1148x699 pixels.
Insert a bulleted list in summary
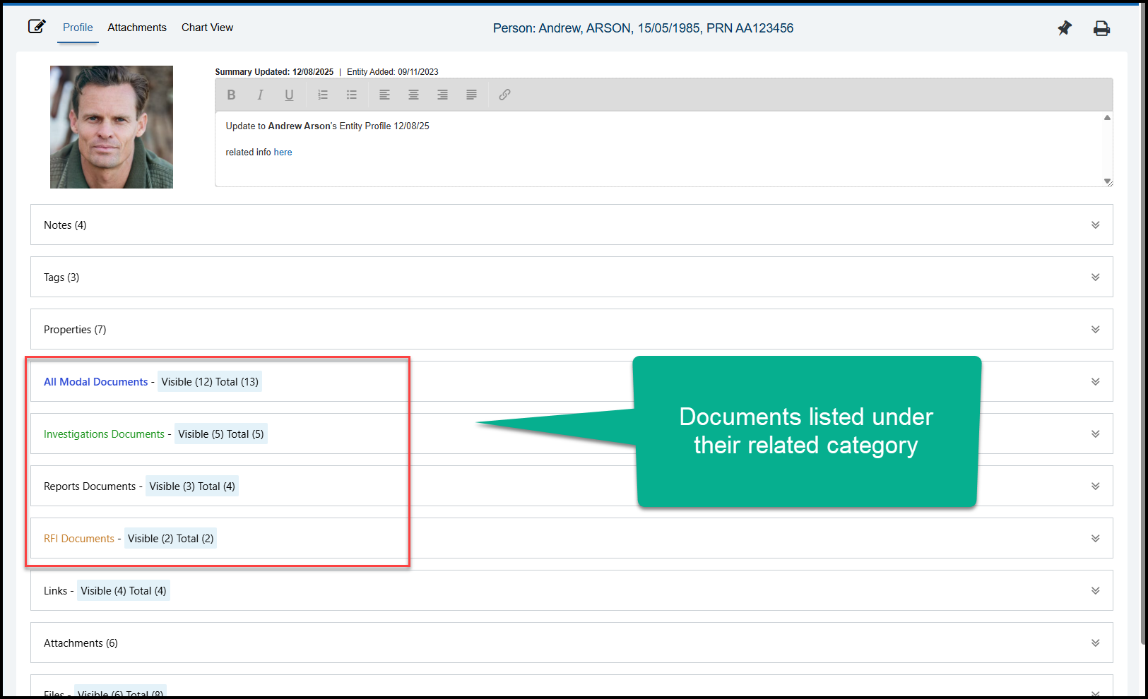click(x=352, y=95)
